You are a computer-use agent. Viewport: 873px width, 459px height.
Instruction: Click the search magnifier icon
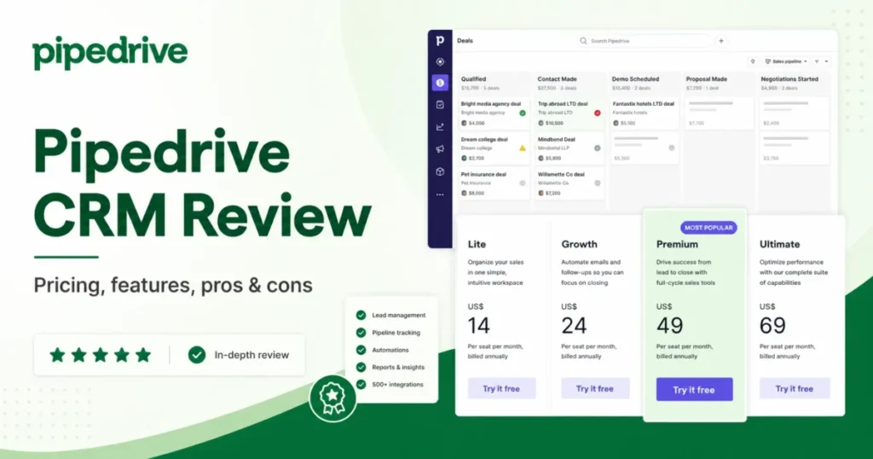583,41
